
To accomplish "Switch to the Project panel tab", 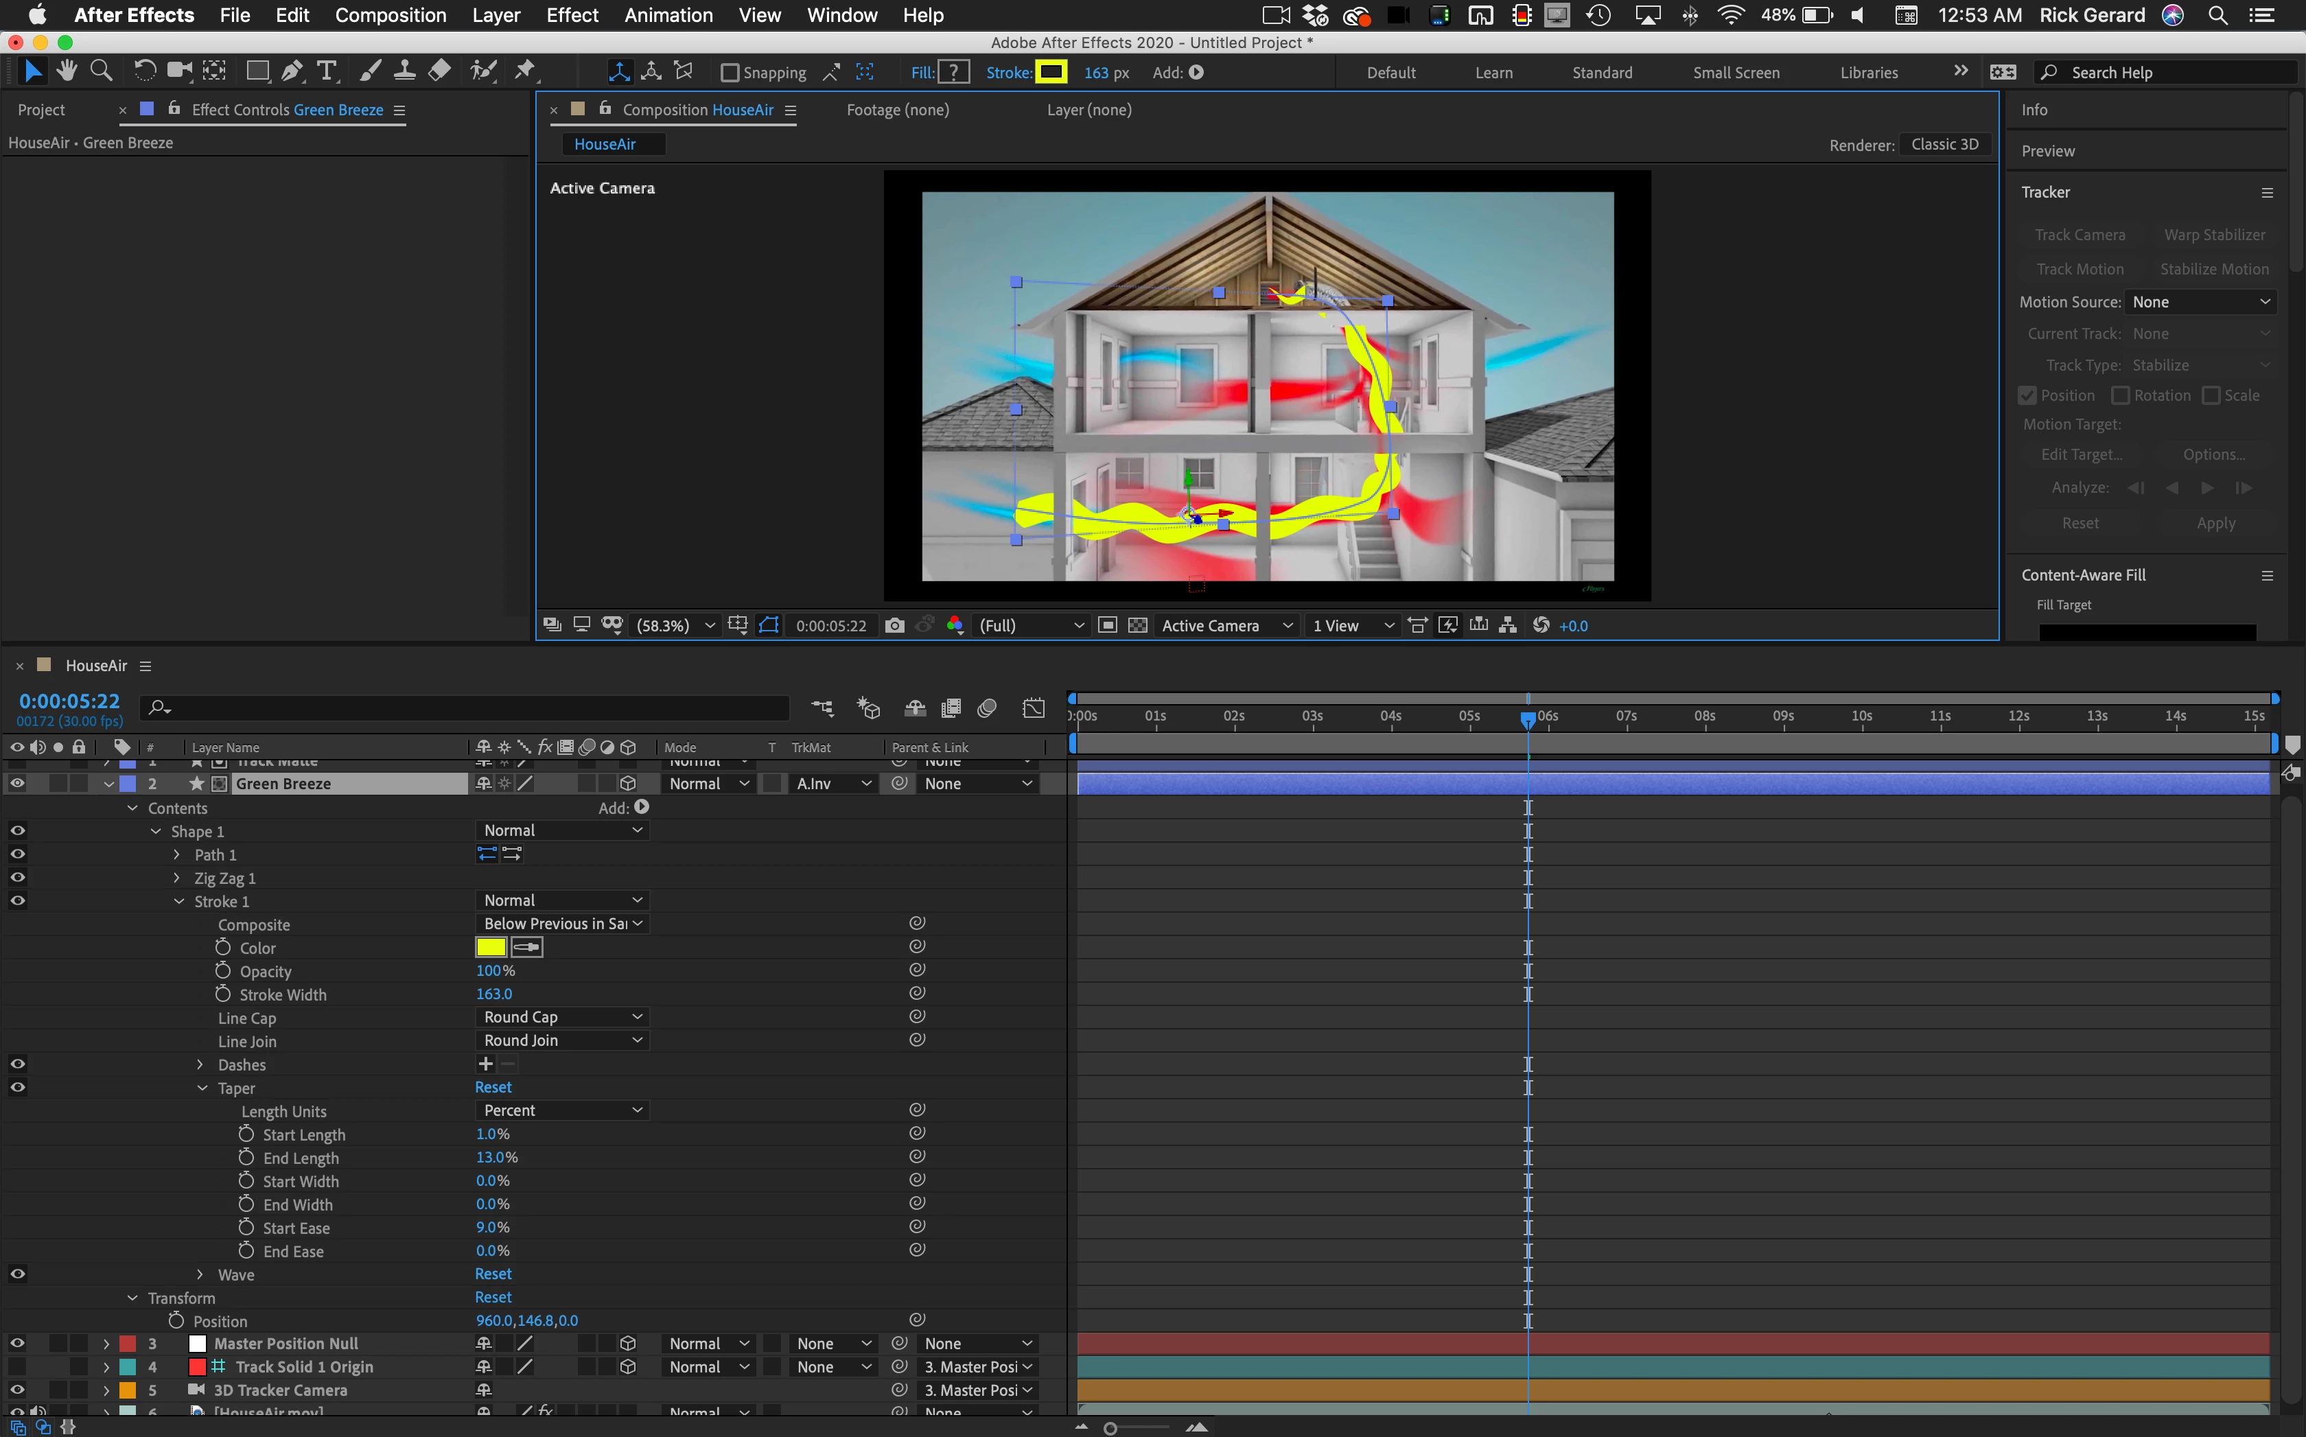I will click(42, 110).
